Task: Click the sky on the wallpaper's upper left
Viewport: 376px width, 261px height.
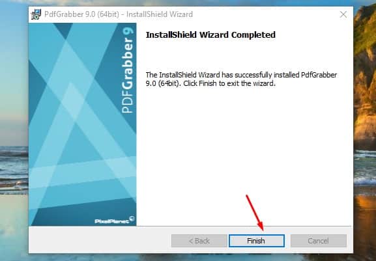Action: coord(14,48)
